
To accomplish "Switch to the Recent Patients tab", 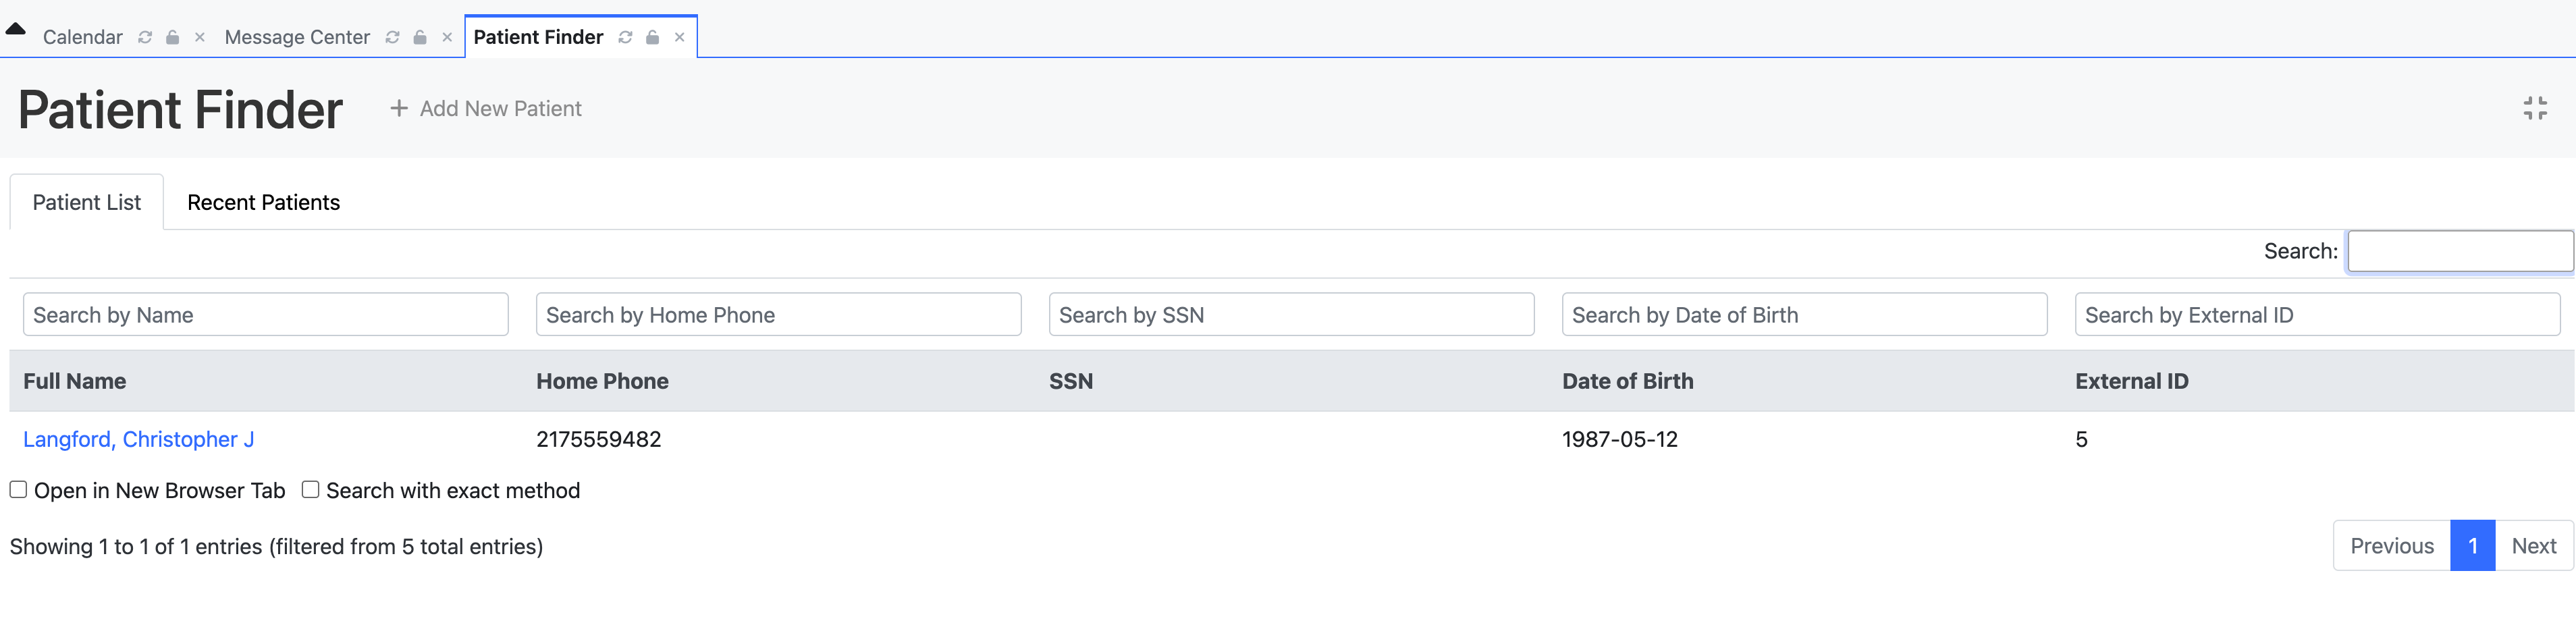I will pos(263,202).
